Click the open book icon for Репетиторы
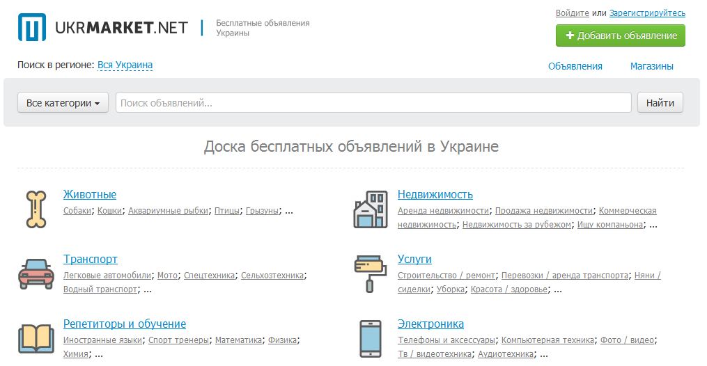The height and width of the screenshot is (366, 707). (36, 338)
